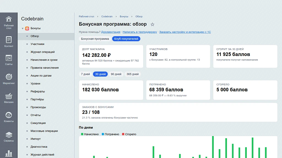Open the Документация help link

111,32
